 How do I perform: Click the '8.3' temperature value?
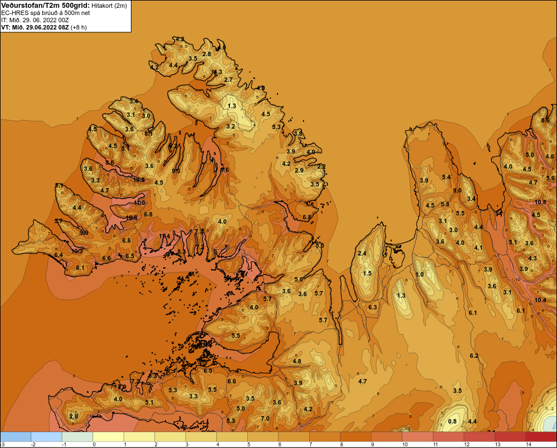pyautogui.click(x=182, y=252)
